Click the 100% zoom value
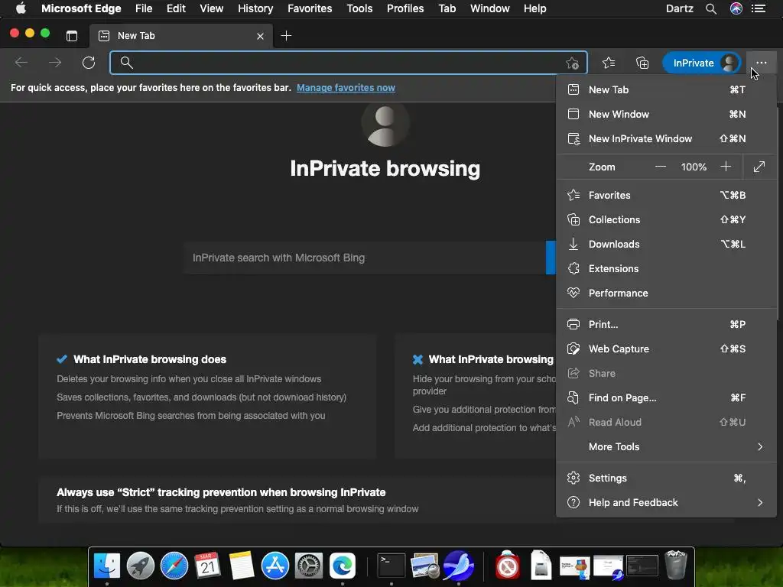This screenshot has width=783, height=587. 694,167
